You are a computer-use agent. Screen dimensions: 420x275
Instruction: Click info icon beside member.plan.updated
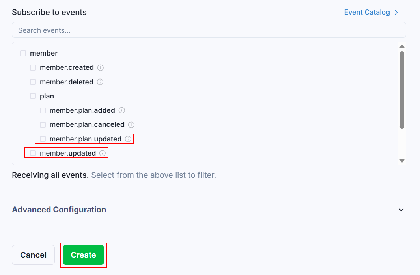(x=128, y=139)
